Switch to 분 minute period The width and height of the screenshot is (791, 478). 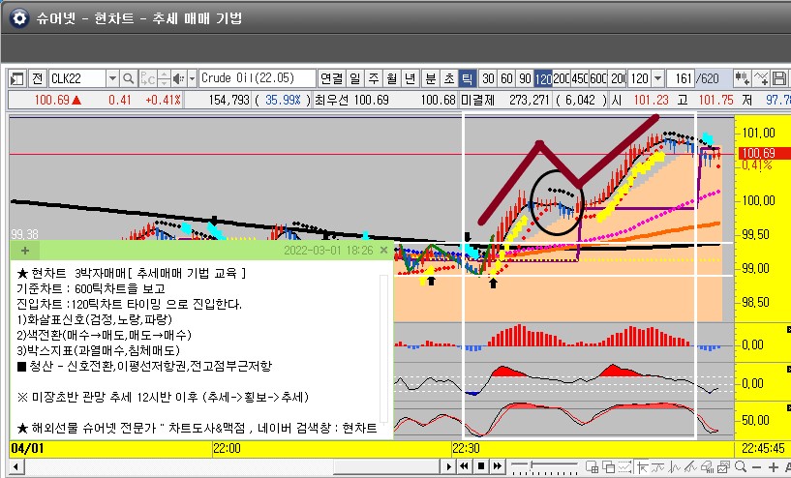pos(430,78)
